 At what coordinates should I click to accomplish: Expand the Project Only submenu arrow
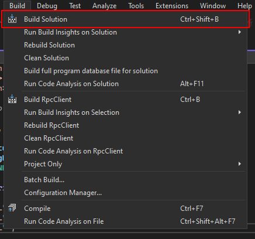[240, 164]
